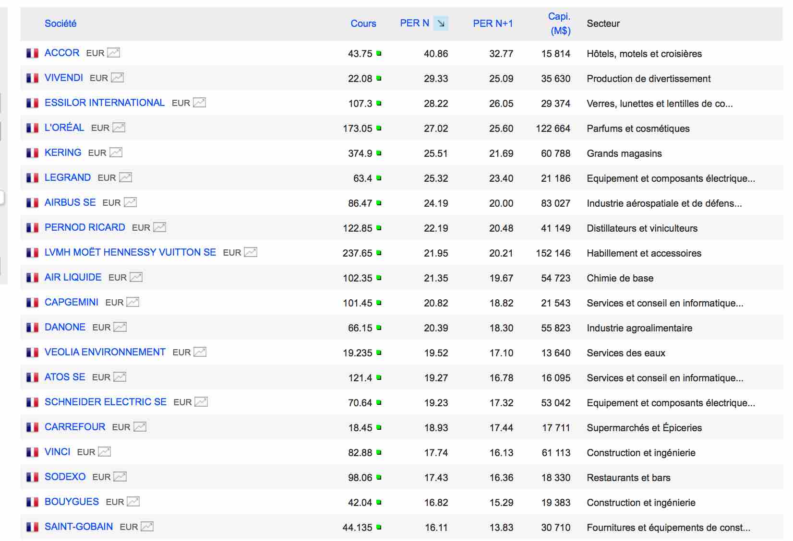The height and width of the screenshot is (541, 793).
Task: Open the CAPGEMINI company page
Action: tap(72, 302)
